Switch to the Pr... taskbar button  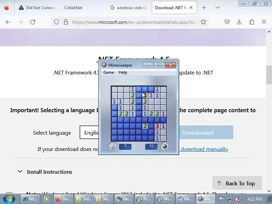point(144,199)
